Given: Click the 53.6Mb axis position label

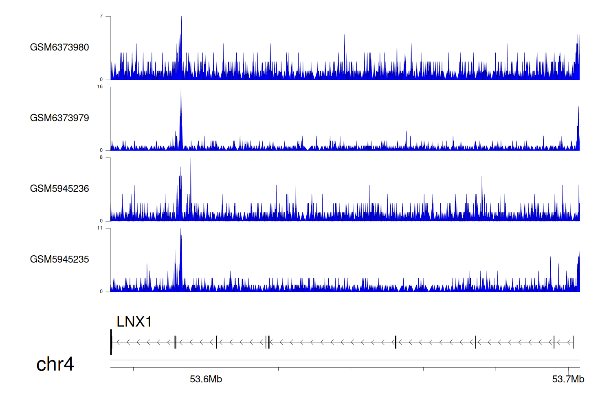Looking at the screenshot, I should (x=206, y=379).
